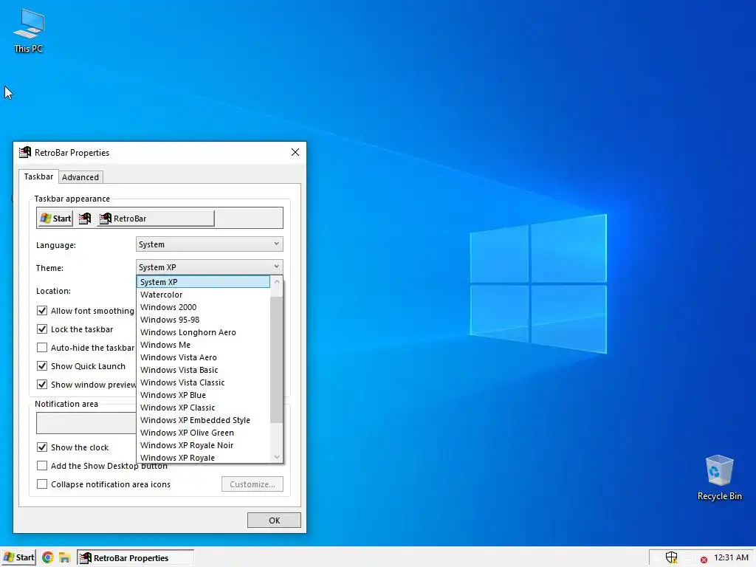Viewport: 756px width, 567px height.
Task: Click the preview RetroBar task button
Action: [155, 219]
